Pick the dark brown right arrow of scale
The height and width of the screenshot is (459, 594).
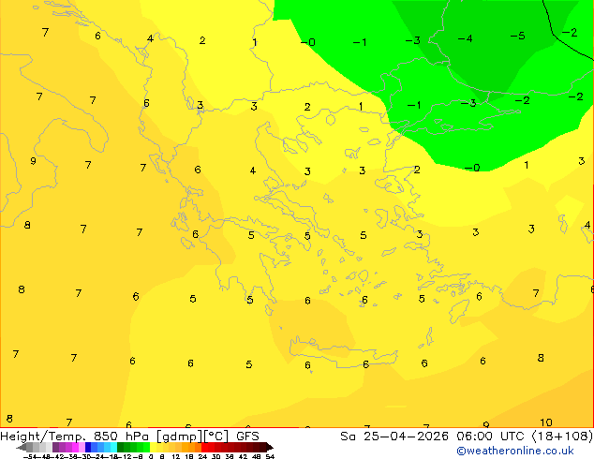270,448
